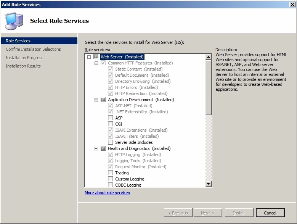Viewport: 297px width, 224px height.
Task: Enable Server Side Includes checkbox
Action: pos(110,142)
